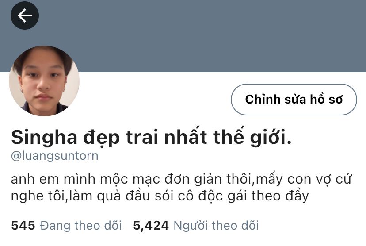The height and width of the screenshot is (246, 366).
Task: Click the phrase mộc mạc đơn giản in the bio
Action: click(161, 180)
